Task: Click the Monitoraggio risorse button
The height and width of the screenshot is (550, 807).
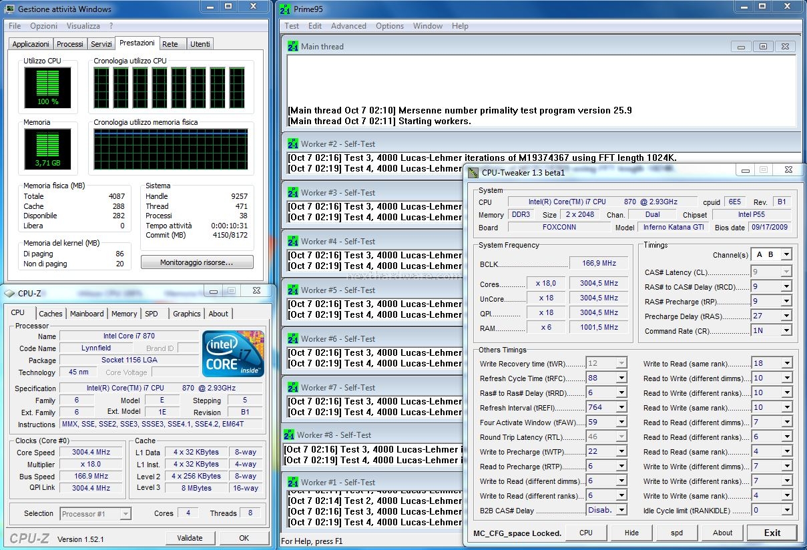Action: tap(197, 262)
